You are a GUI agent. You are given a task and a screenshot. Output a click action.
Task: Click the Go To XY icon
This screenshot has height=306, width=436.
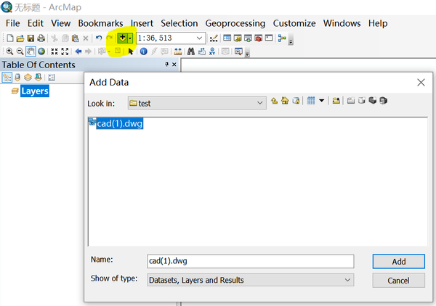pos(212,51)
